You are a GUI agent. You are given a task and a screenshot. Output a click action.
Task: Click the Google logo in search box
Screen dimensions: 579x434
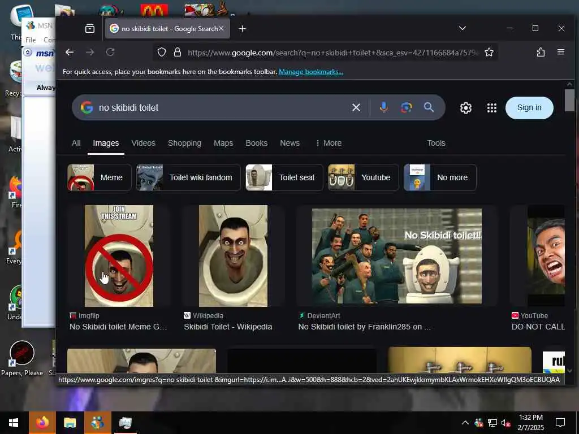87,107
